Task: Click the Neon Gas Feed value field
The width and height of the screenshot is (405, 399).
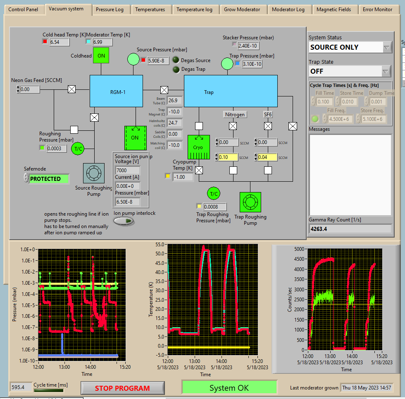Action: [x=30, y=89]
